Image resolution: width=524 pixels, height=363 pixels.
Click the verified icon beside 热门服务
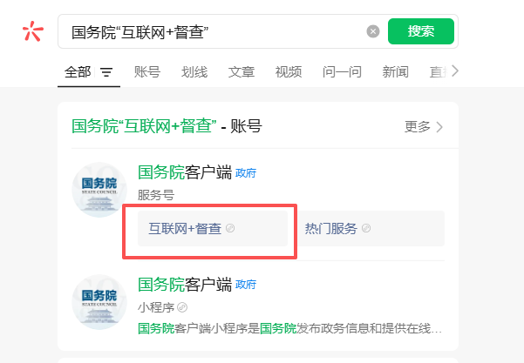(x=366, y=229)
